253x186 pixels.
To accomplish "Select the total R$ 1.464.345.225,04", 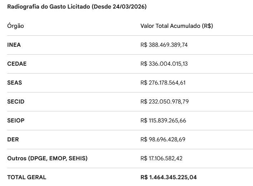I will [x=169, y=177].
